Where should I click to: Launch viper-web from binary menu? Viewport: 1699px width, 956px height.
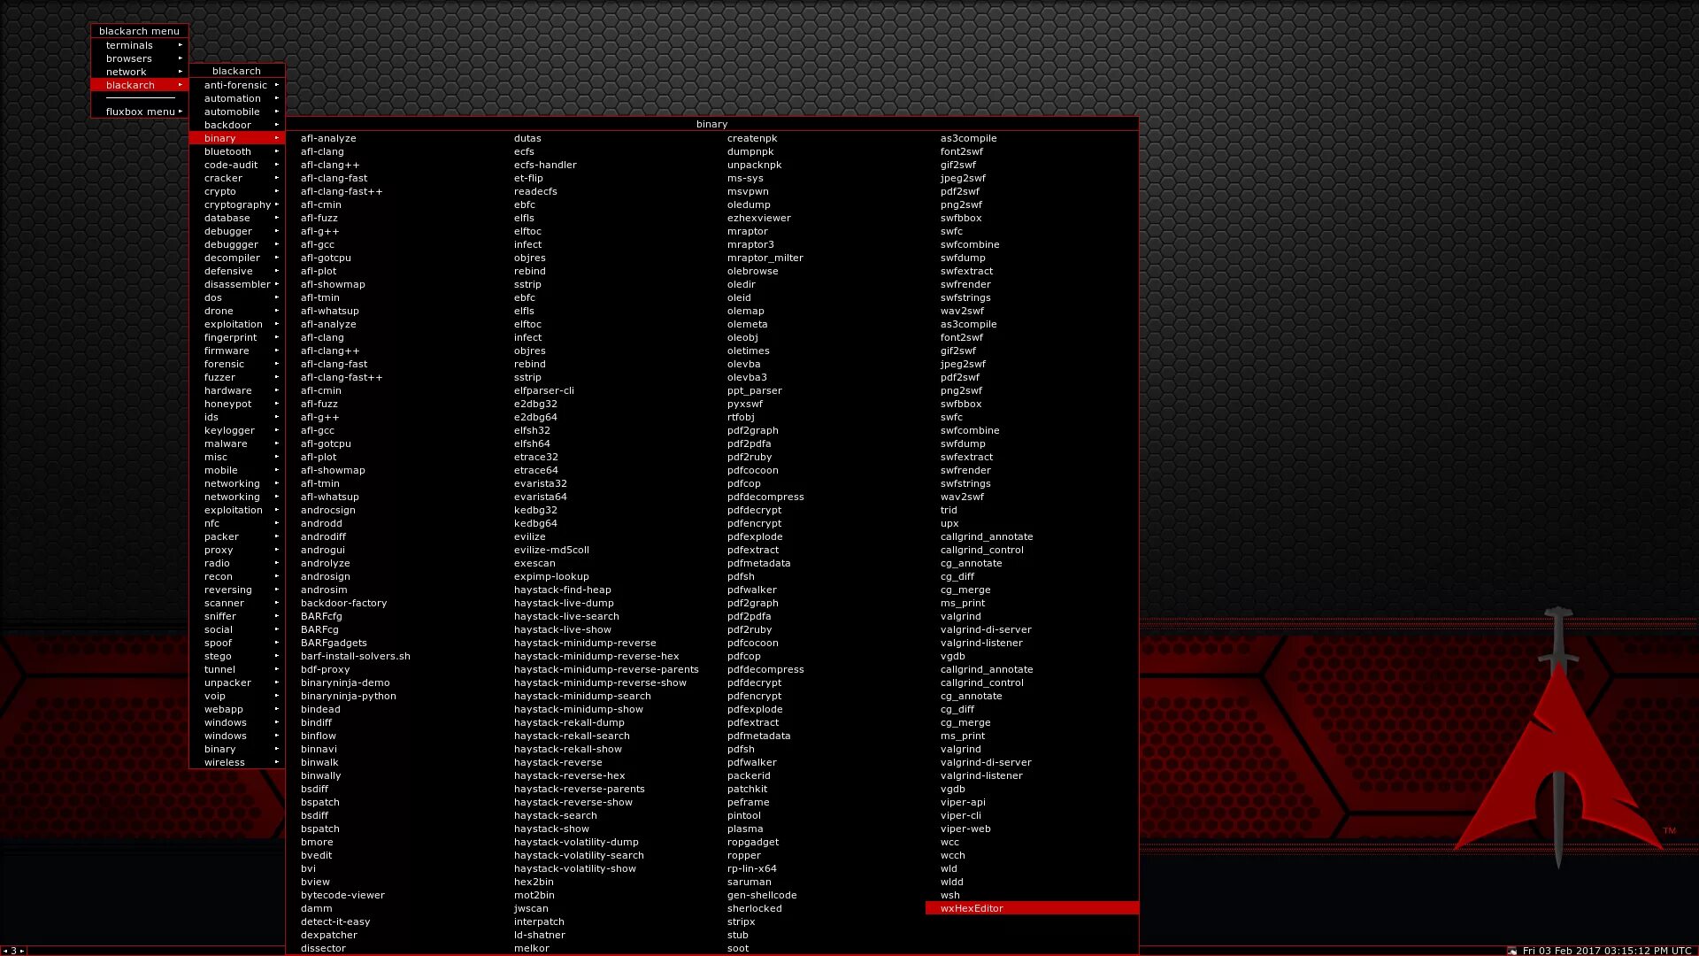(965, 829)
